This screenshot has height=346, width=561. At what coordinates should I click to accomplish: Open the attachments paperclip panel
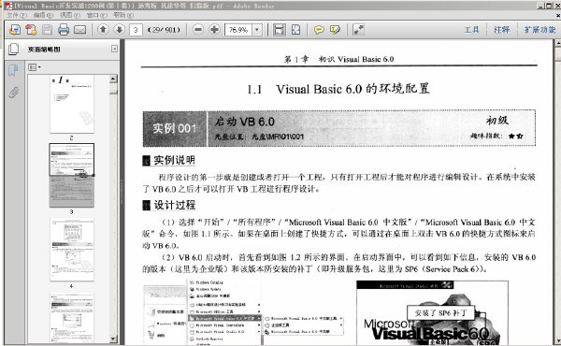(x=13, y=93)
